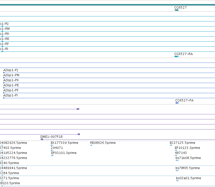This screenshot has height=187, width=215.
Task: Click the A2bp1-PI feature start arrow
Action: 4,98
